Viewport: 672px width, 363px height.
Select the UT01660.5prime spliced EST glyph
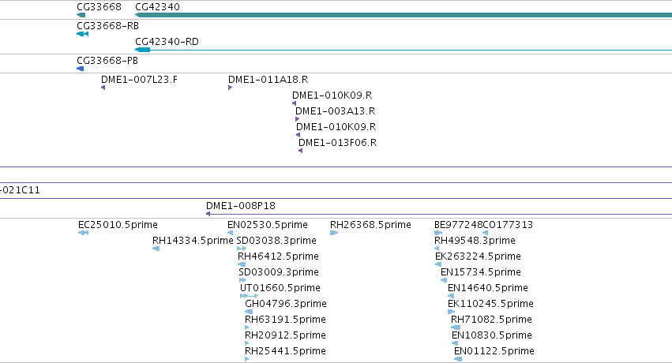click(x=249, y=296)
